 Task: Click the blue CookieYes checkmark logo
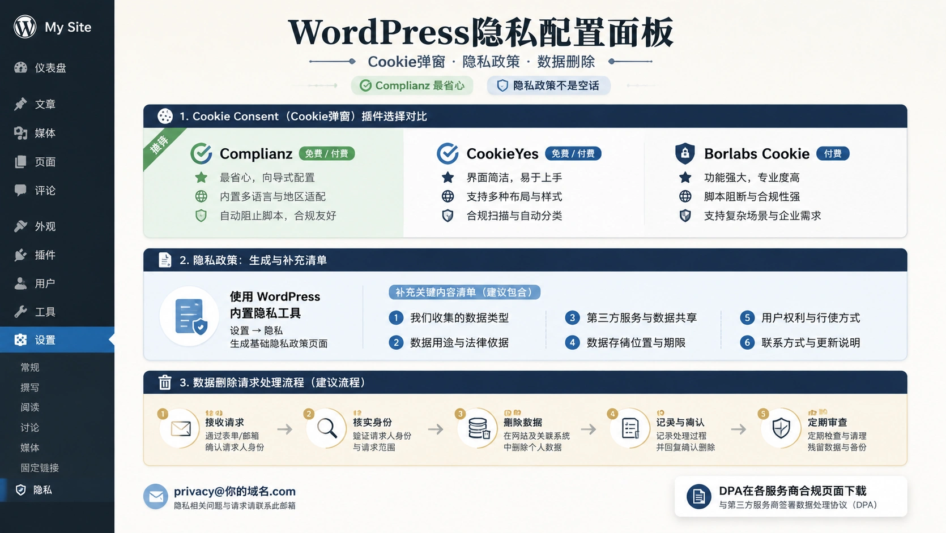[x=448, y=153]
